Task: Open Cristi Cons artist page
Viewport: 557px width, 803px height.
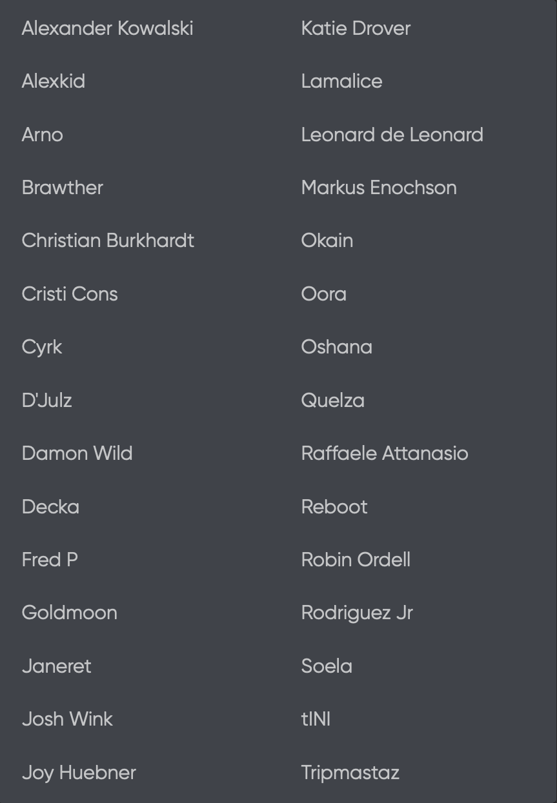Action: tap(70, 294)
